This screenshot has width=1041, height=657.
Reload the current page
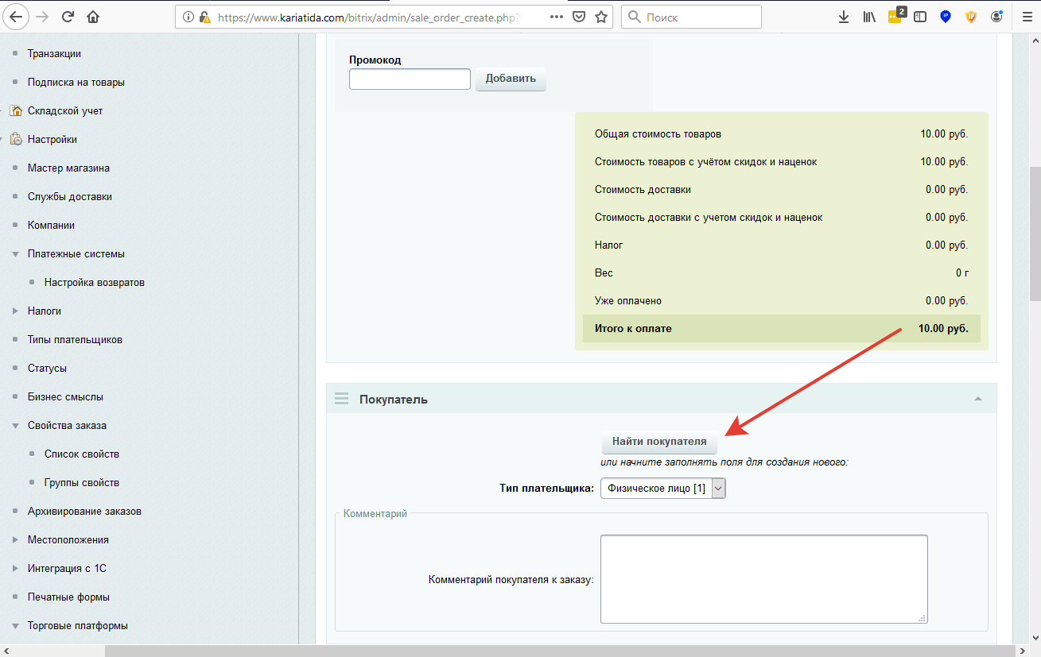point(68,17)
